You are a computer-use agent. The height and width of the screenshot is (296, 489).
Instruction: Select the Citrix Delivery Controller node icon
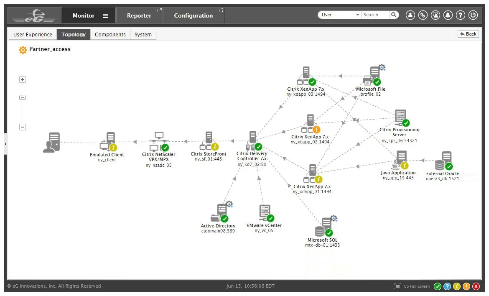pyautogui.click(x=254, y=140)
